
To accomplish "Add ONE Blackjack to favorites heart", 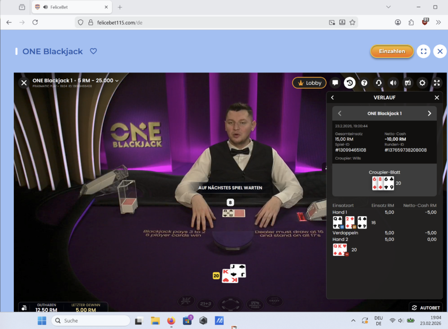I will click(93, 51).
